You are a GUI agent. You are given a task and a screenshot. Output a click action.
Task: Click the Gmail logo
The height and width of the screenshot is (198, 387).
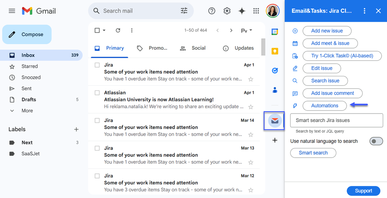[39, 11]
